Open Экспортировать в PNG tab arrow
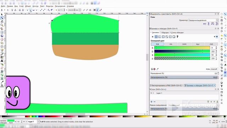 (183, 86)
